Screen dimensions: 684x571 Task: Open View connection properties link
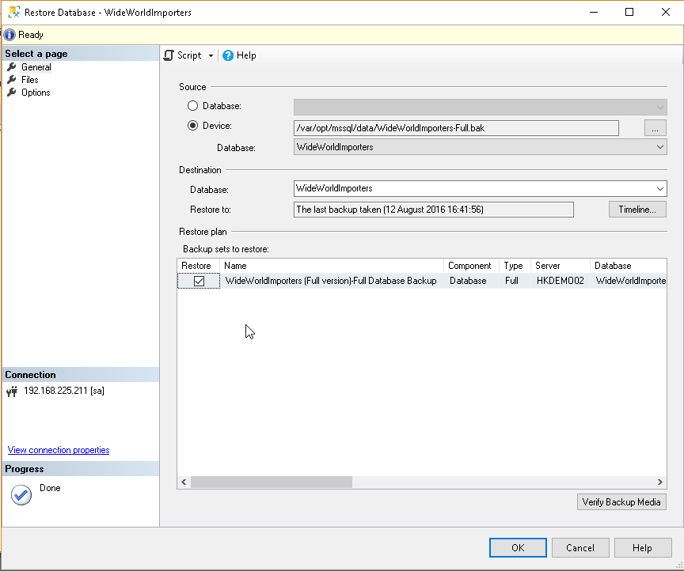59,450
